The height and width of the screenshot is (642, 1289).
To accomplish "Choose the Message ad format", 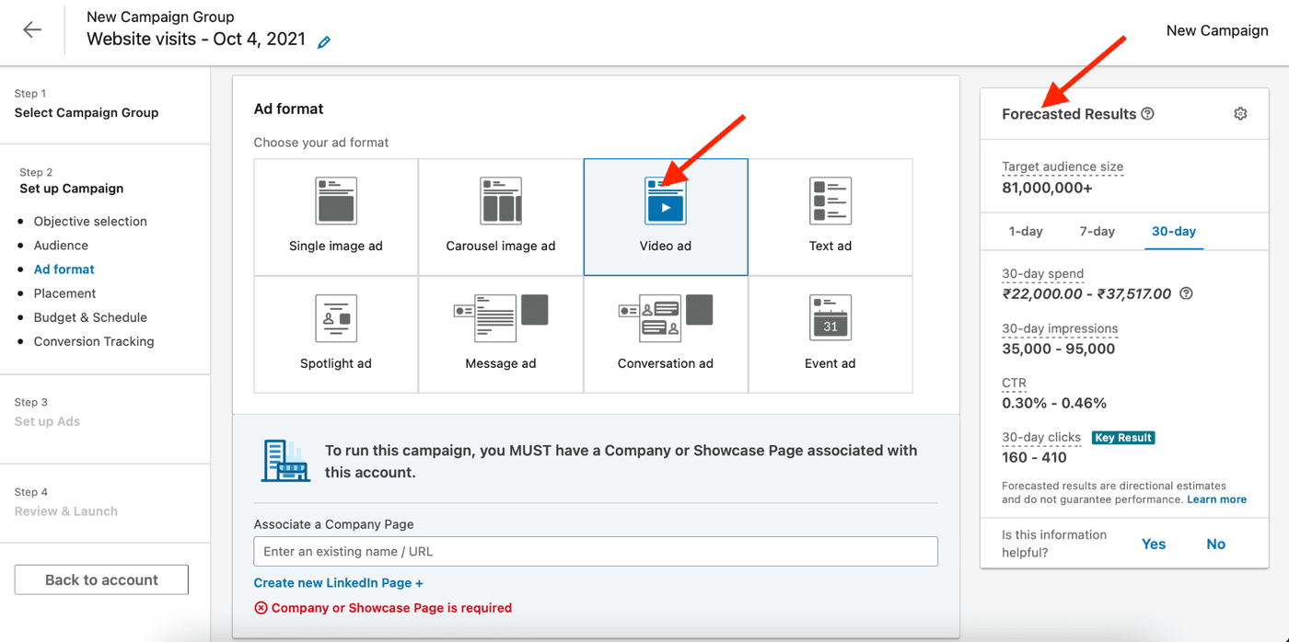I will [x=501, y=333].
